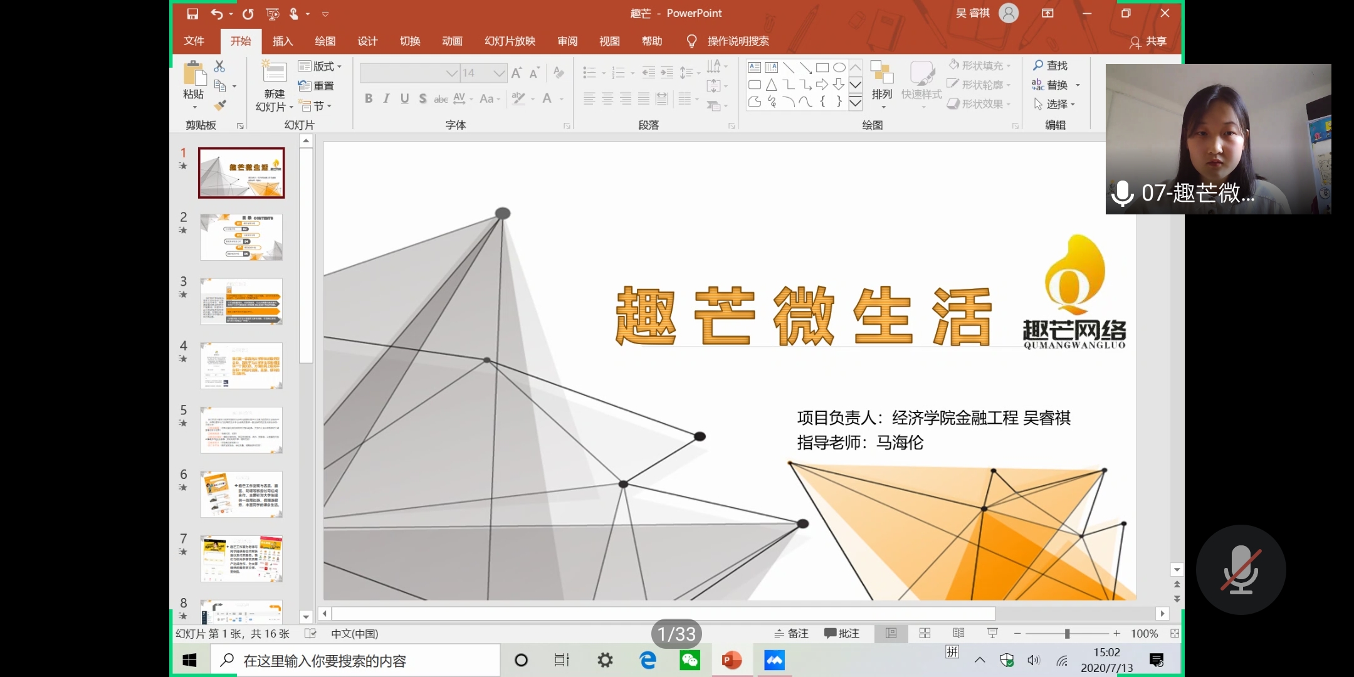Open the font size dropdown

pyautogui.click(x=499, y=73)
